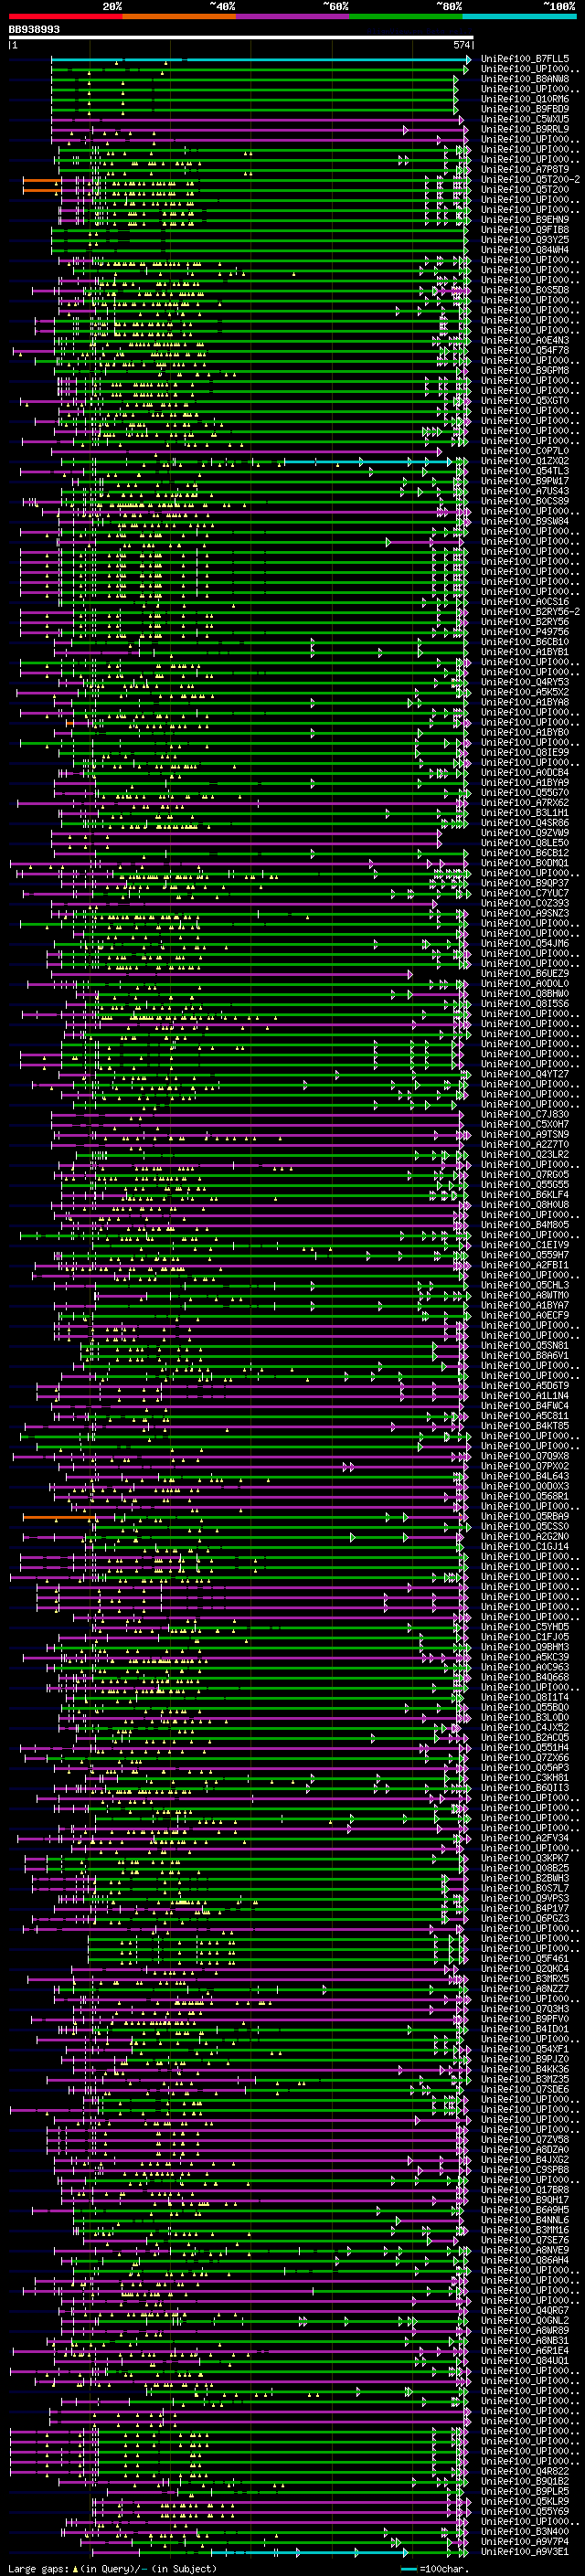
Task: Select the UniRef100_B9GPM8 label
Action: pyautogui.click(x=525, y=371)
